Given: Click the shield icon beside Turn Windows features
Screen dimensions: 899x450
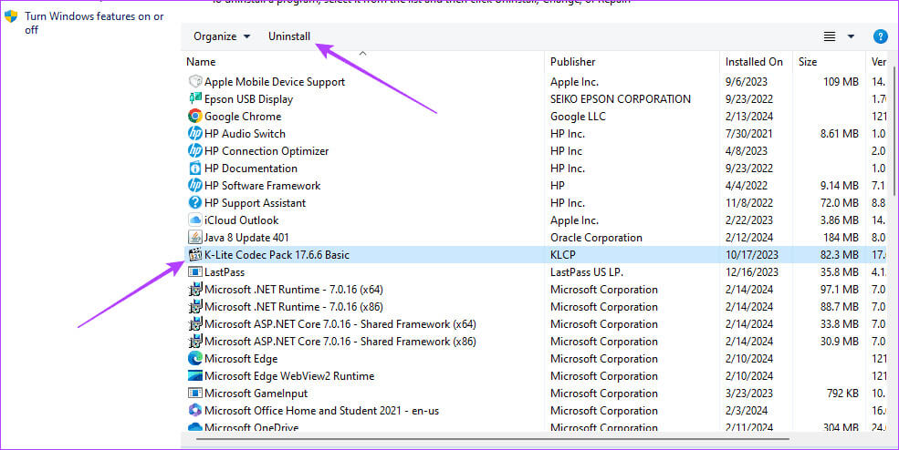Looking at the screenshot, I should [11, 16].
